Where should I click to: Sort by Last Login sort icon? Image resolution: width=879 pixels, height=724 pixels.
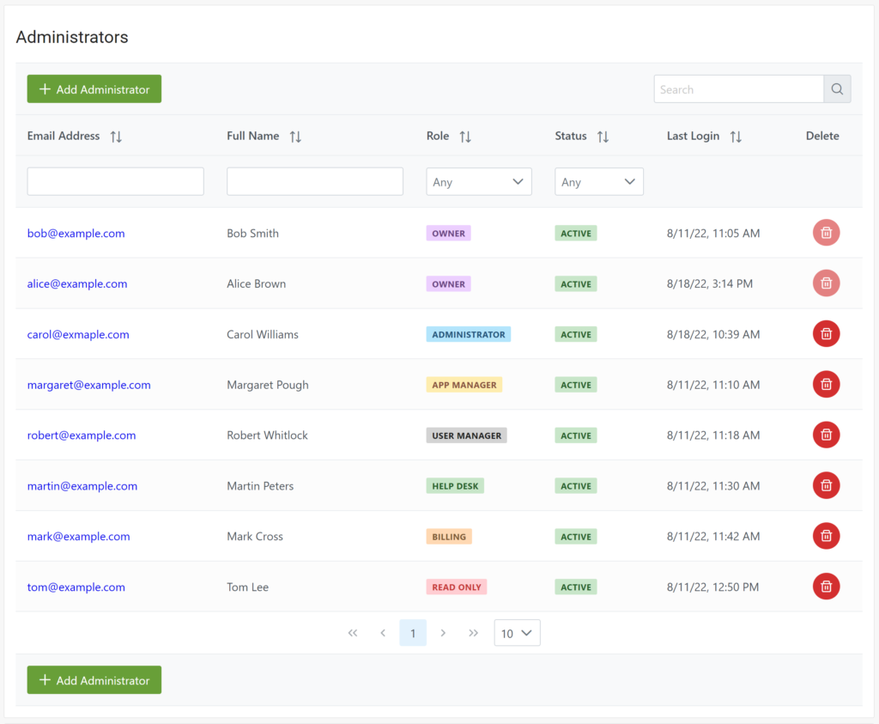[736, 137]
